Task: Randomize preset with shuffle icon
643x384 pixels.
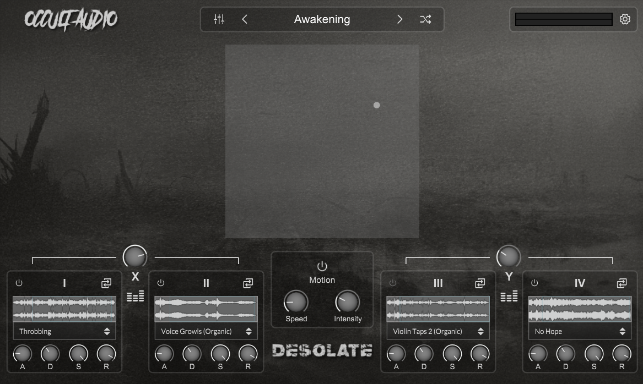Action: 425,19
